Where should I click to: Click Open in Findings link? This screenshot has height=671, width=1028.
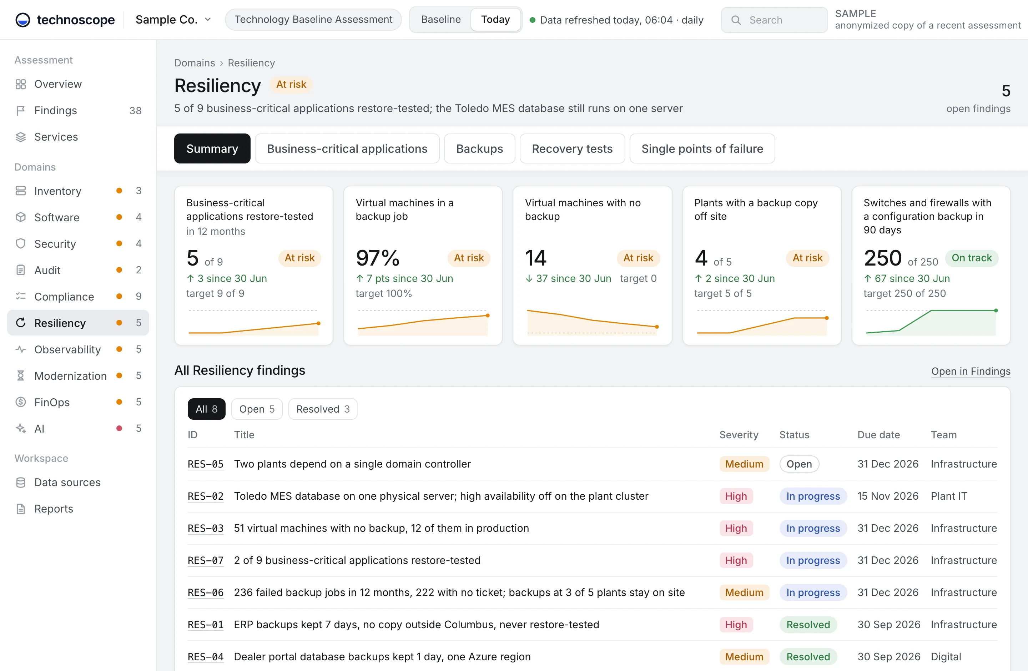click(x=971, y=371)
